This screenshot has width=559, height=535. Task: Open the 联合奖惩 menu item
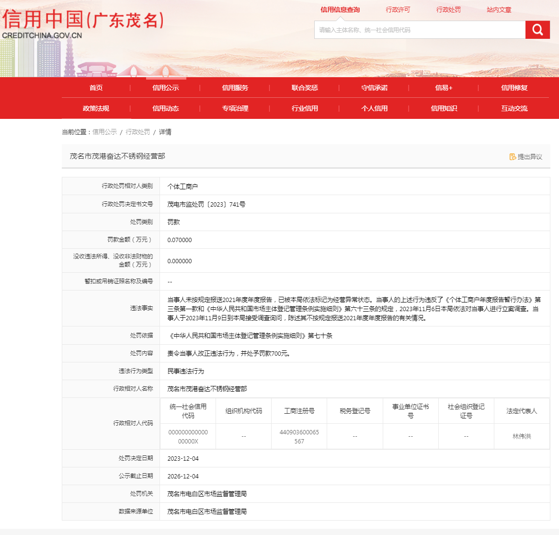click(x=305, y=88)
